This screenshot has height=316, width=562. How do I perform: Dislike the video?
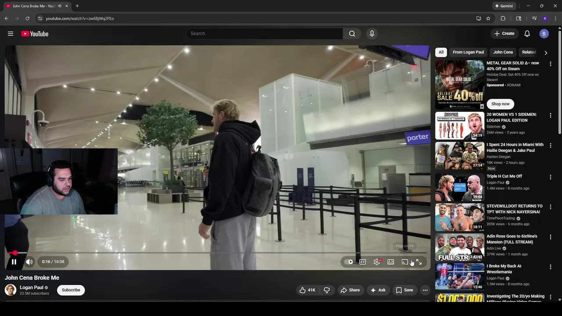click(327, 290)
